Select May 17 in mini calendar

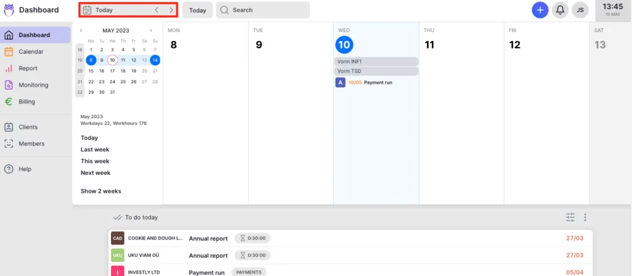tap(112, 71)
